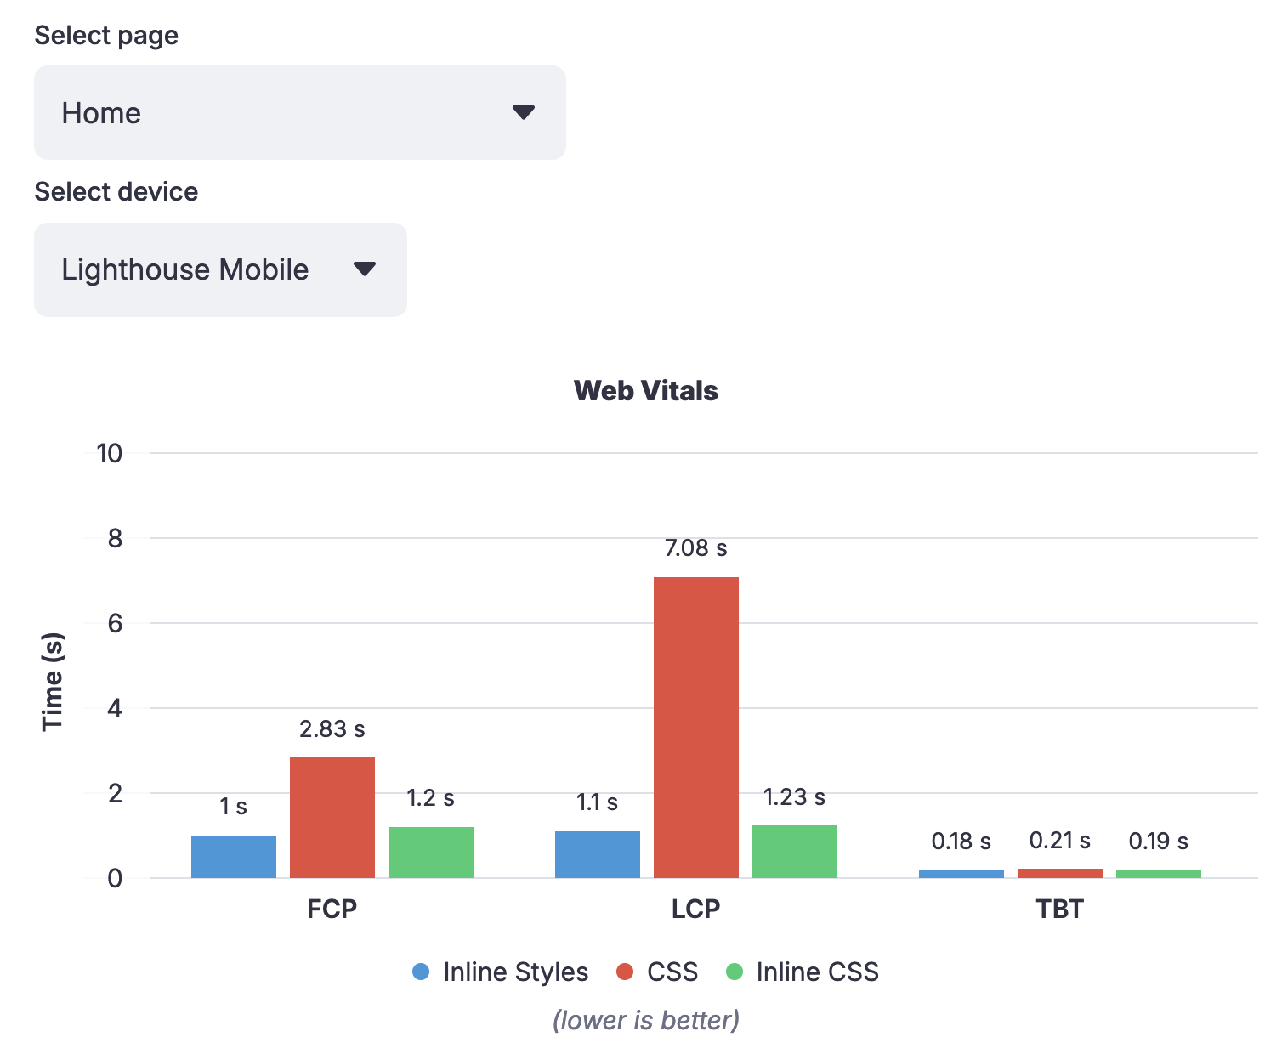Open the Select device dropdown showing Lighthouse Mobile
Image resolution: width=1282 pixels, height=1054 pixels.
[x=220, y=269]
